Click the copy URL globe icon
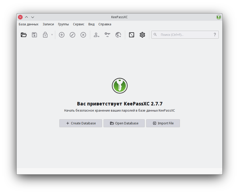Image resolution: width=239 pixels, height=194 pixels. 118,35
